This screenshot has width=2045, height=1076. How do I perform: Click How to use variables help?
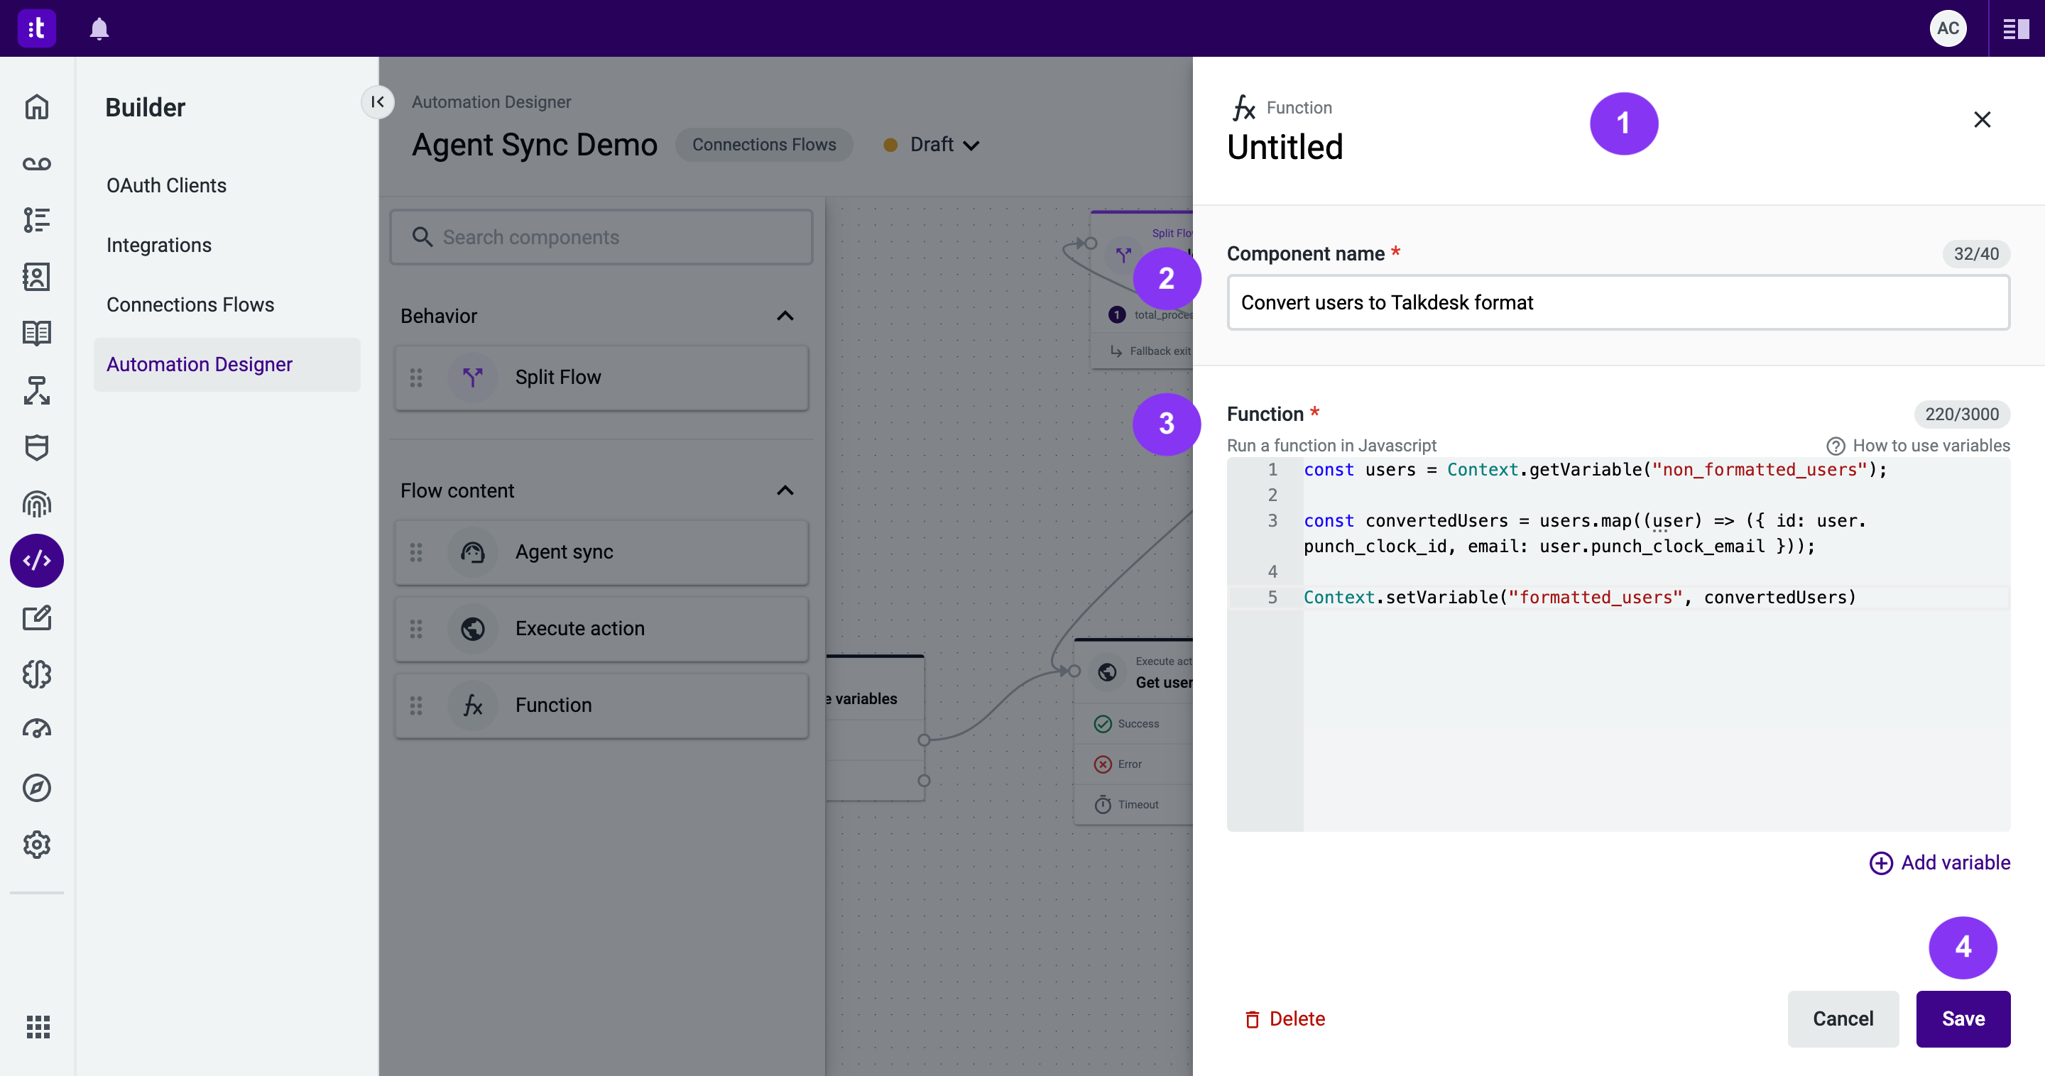point(1919,446)
